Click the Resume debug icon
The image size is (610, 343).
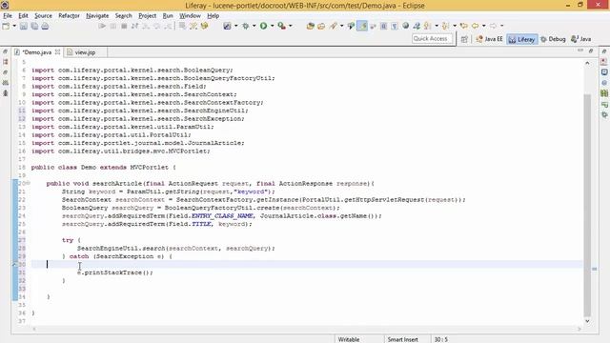click(102, 26)
